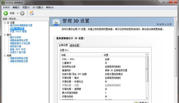Select the 各向异性过滤 setting row
The width and height of the screenshot is (179, 103).
coord(103,67)
